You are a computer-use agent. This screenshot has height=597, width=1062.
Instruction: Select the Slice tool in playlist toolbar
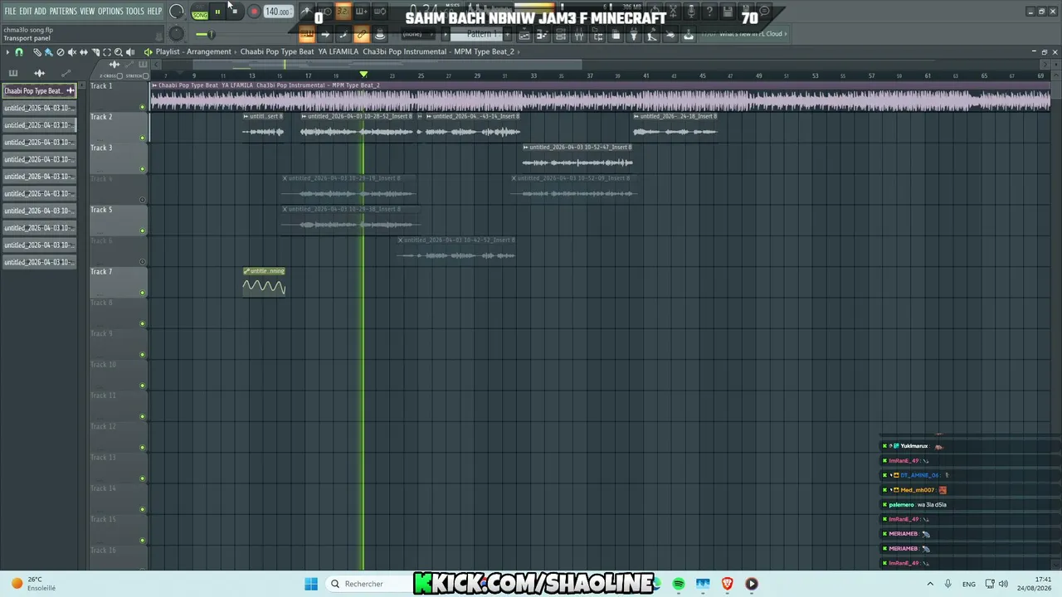click(x=95, y=52)
